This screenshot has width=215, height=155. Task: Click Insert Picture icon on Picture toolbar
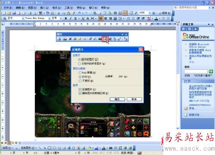[x=59, y=39]
